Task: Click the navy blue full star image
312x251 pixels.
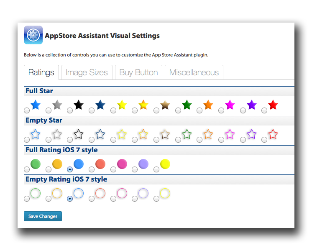Action: click(x=100, y=105)
